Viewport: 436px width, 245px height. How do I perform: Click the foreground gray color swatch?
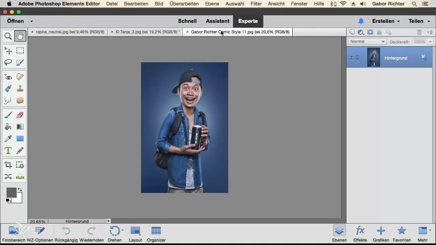[x=11, y=193]
